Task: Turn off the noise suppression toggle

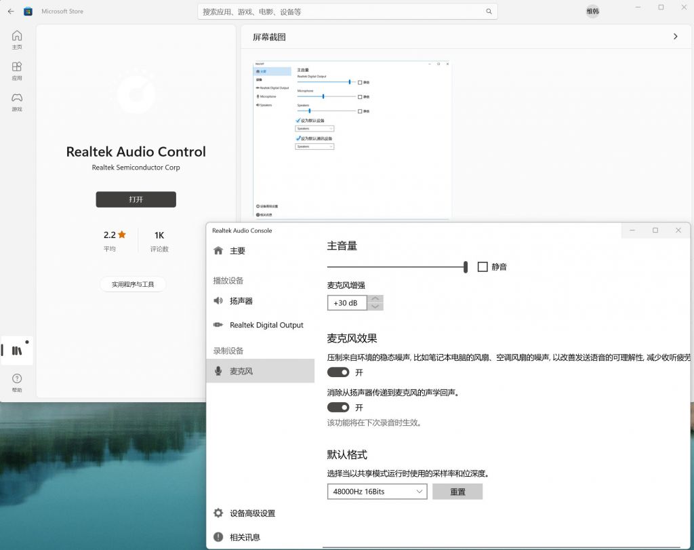Action: pyautogui.click(x=338, y=372)
